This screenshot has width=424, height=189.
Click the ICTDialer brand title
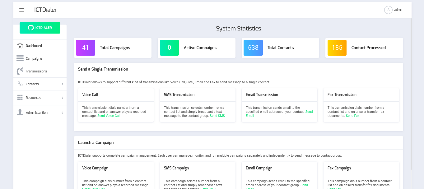(46, 10)
